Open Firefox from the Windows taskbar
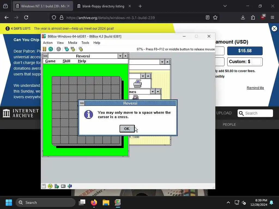The height and width of the screenshot is (209, 279). pyautogui.click(x=94, y=202)
